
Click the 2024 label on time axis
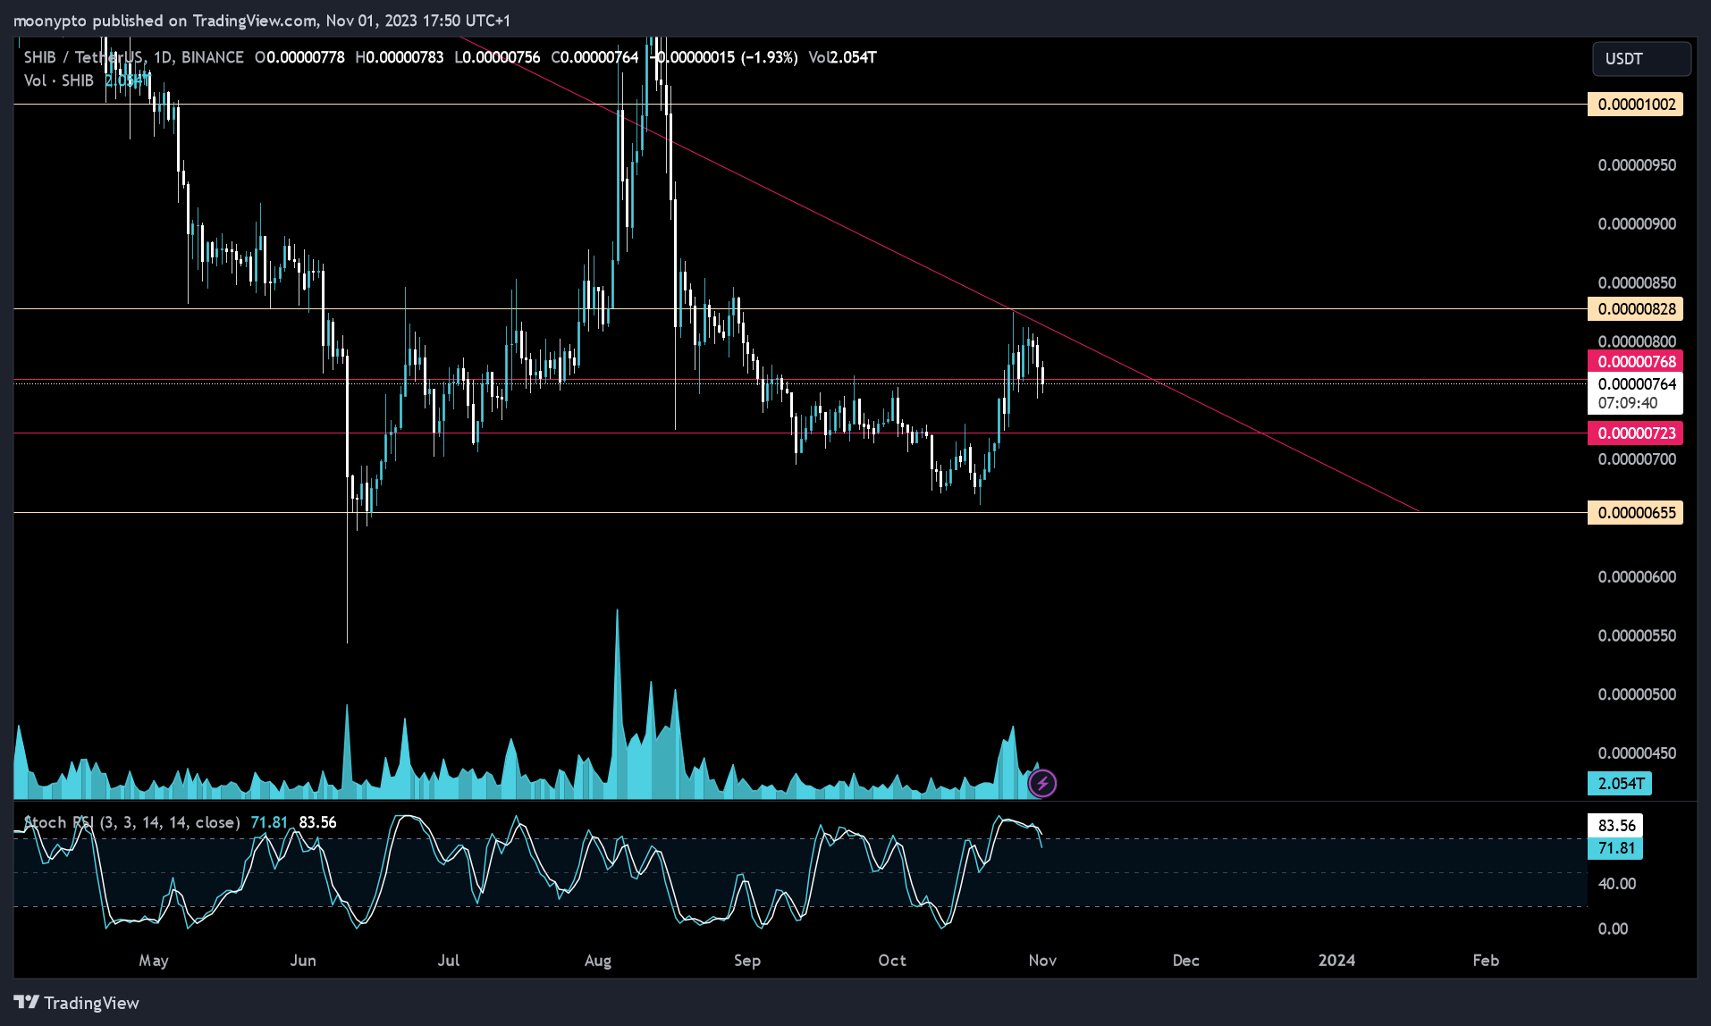[1336, 961]
